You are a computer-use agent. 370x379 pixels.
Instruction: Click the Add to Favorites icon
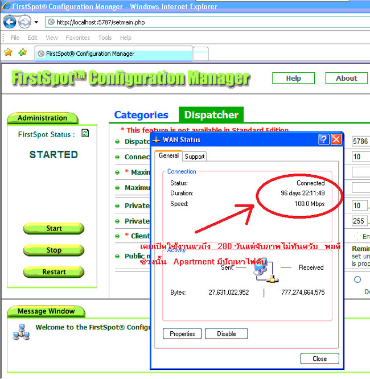(22, 52)
